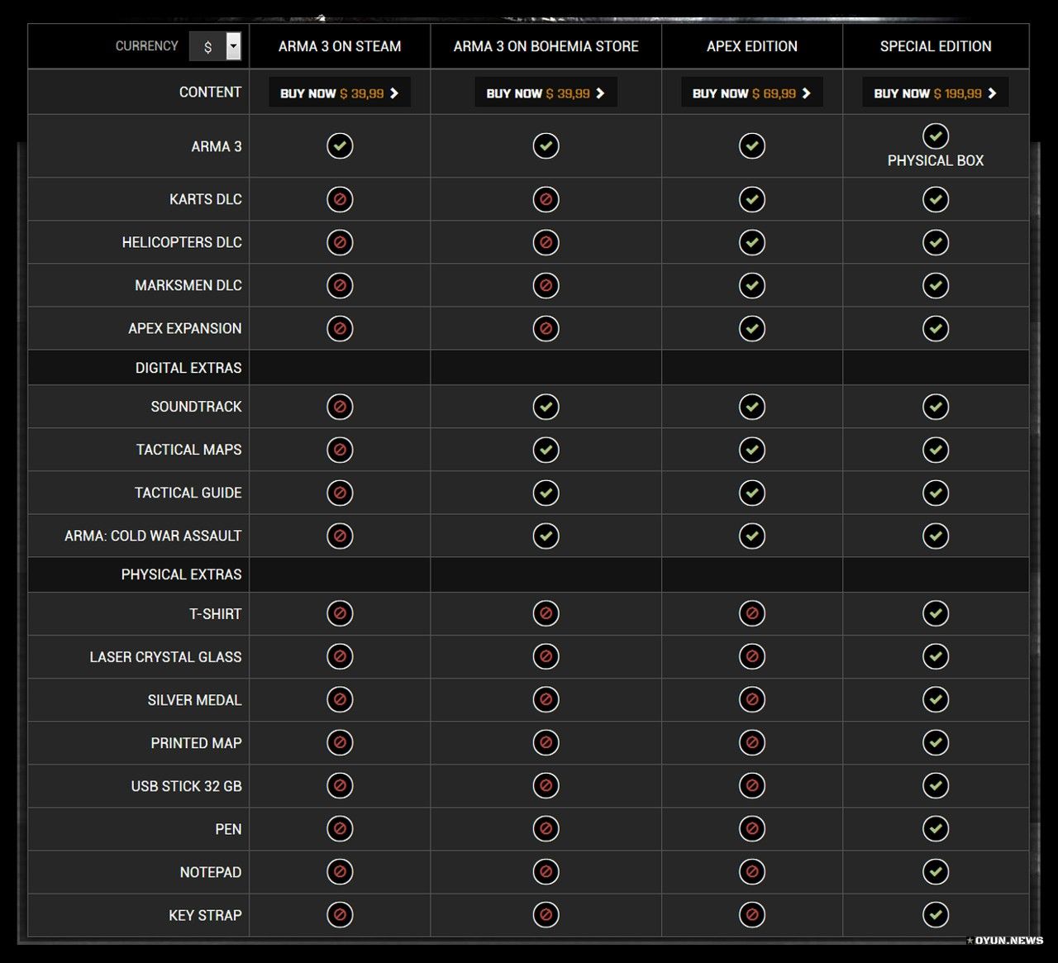Click the DIGITAL EXTRAS section heading
The height and width of the screenshot is (963, 1058).
(188, 368)
